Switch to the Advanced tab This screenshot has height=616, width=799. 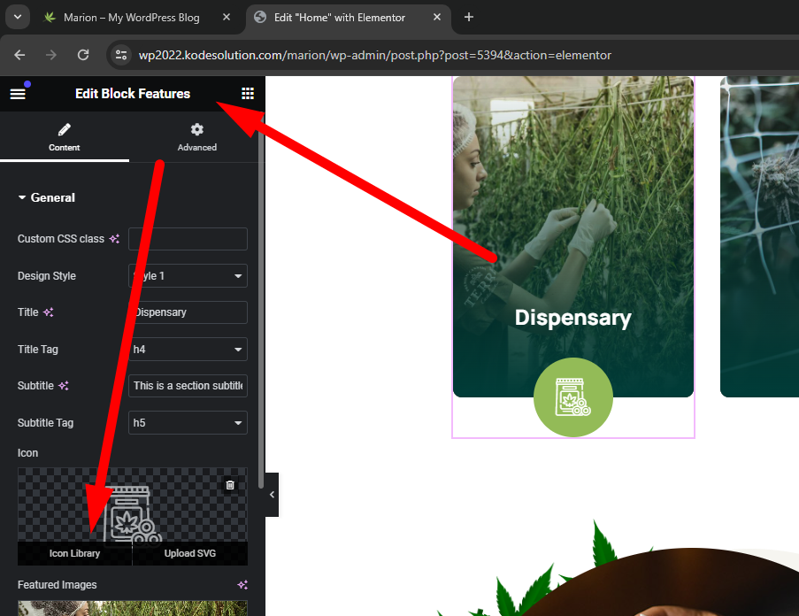pyautogui.click(x=196, y=137)
